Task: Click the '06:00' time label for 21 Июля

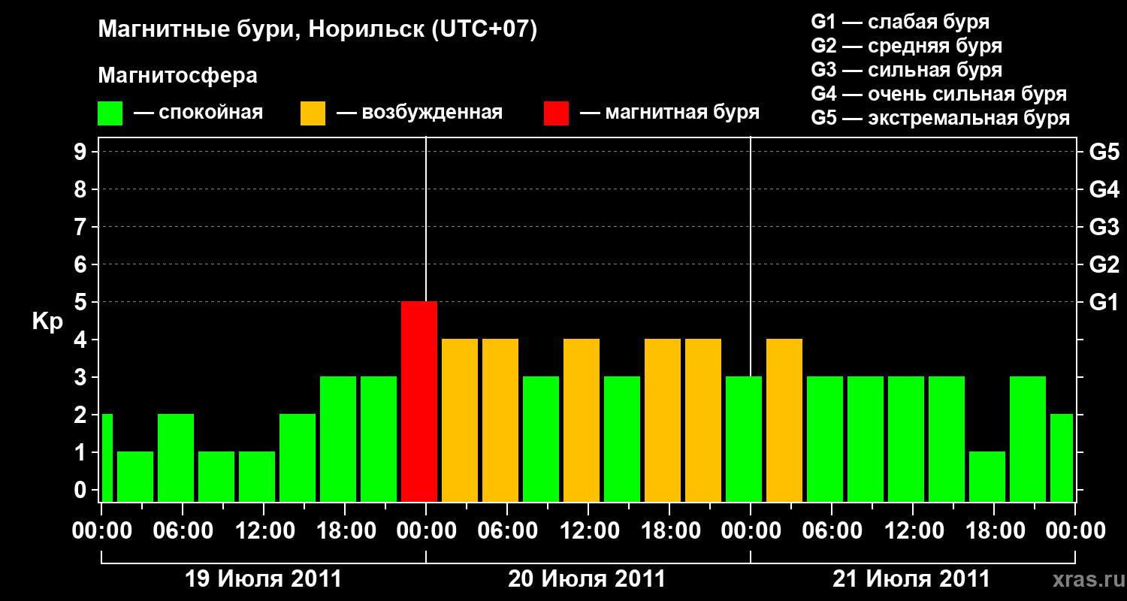Action: click(x=832, y=531)
